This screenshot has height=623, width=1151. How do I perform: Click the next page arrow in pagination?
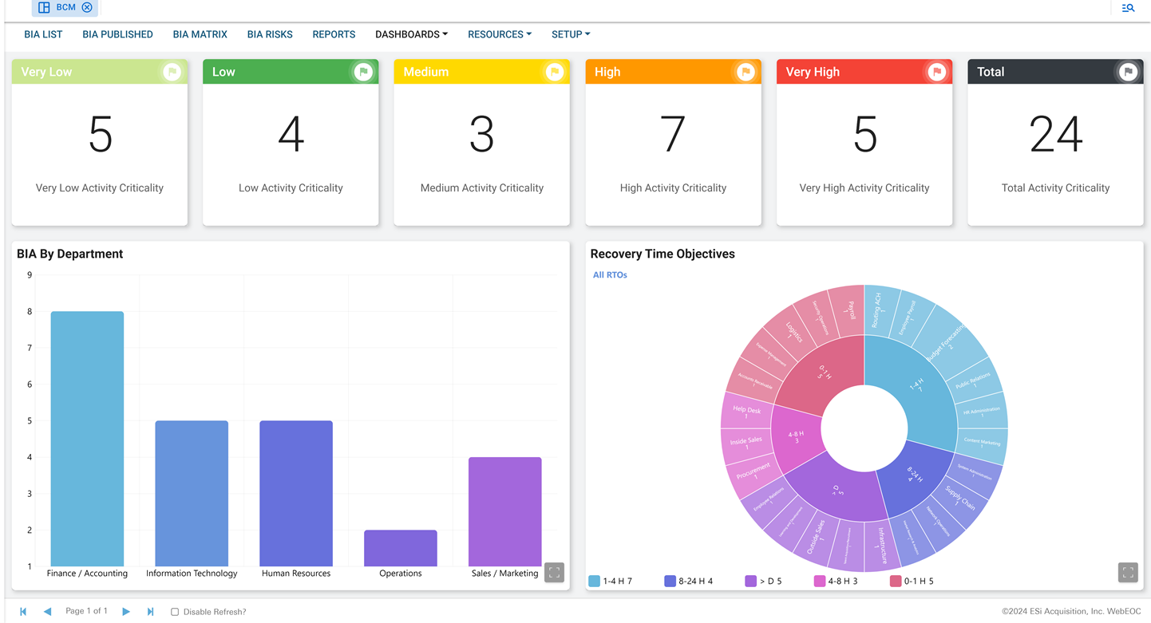pos(126,611)
